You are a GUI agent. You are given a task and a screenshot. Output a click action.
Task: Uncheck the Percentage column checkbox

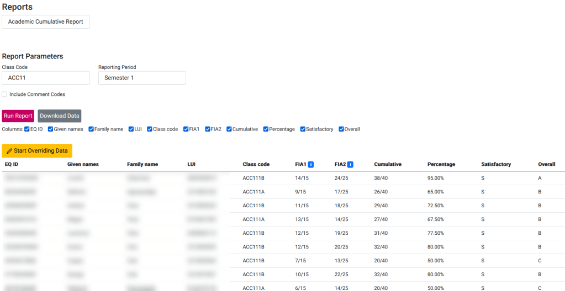pyautogui.click(x=266, y=129)
